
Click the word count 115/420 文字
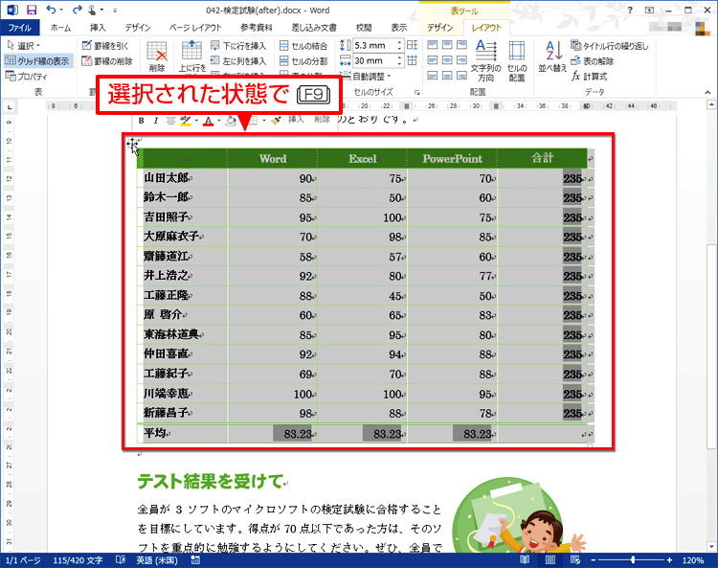click(x=78, y=560)
